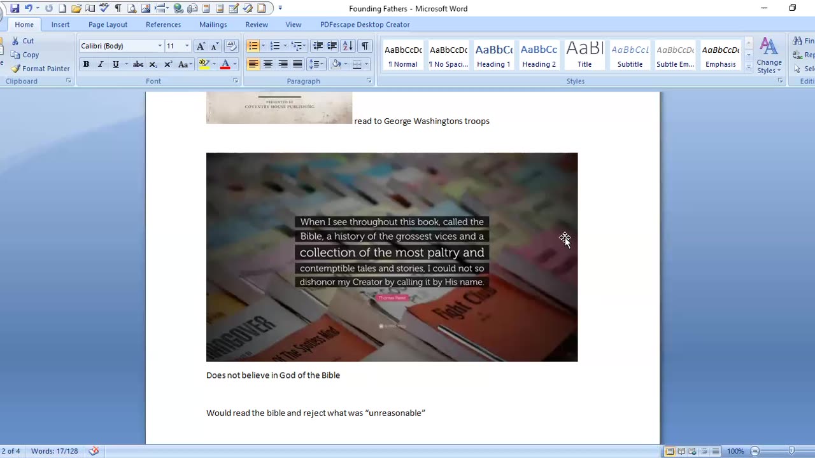The height and width of the screenshot is (458, 815).
Task: Open line spacing dropdown
Action: pyautogui.click(x=316, y=64)
